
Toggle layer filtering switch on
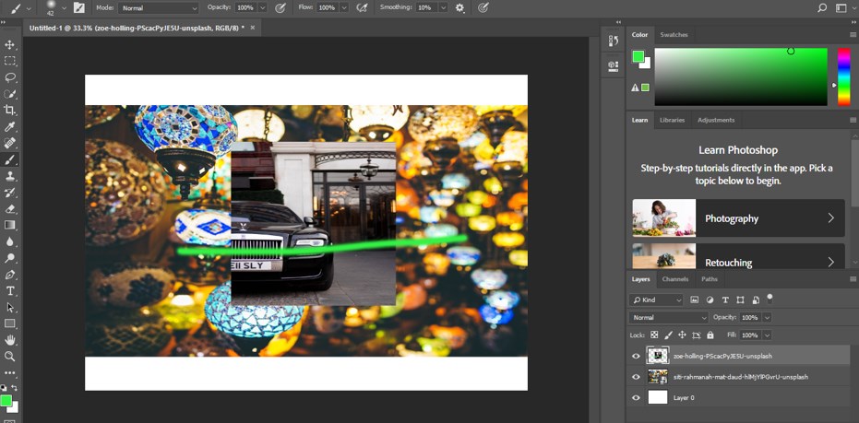pos(770,299)
